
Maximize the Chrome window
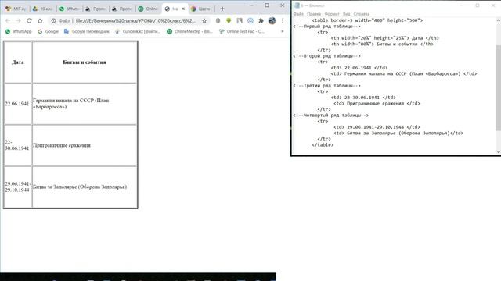tap(267, 5)
